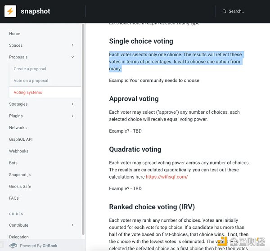270x251 pixels.
Task: Click the search magnifier icon
Action: 225,11
